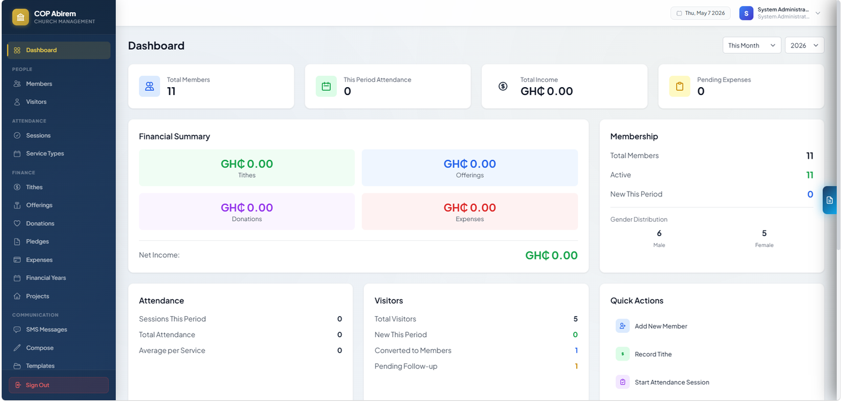Click Add New Member quick action
The image size is (842, 402).
pos(711,326)
